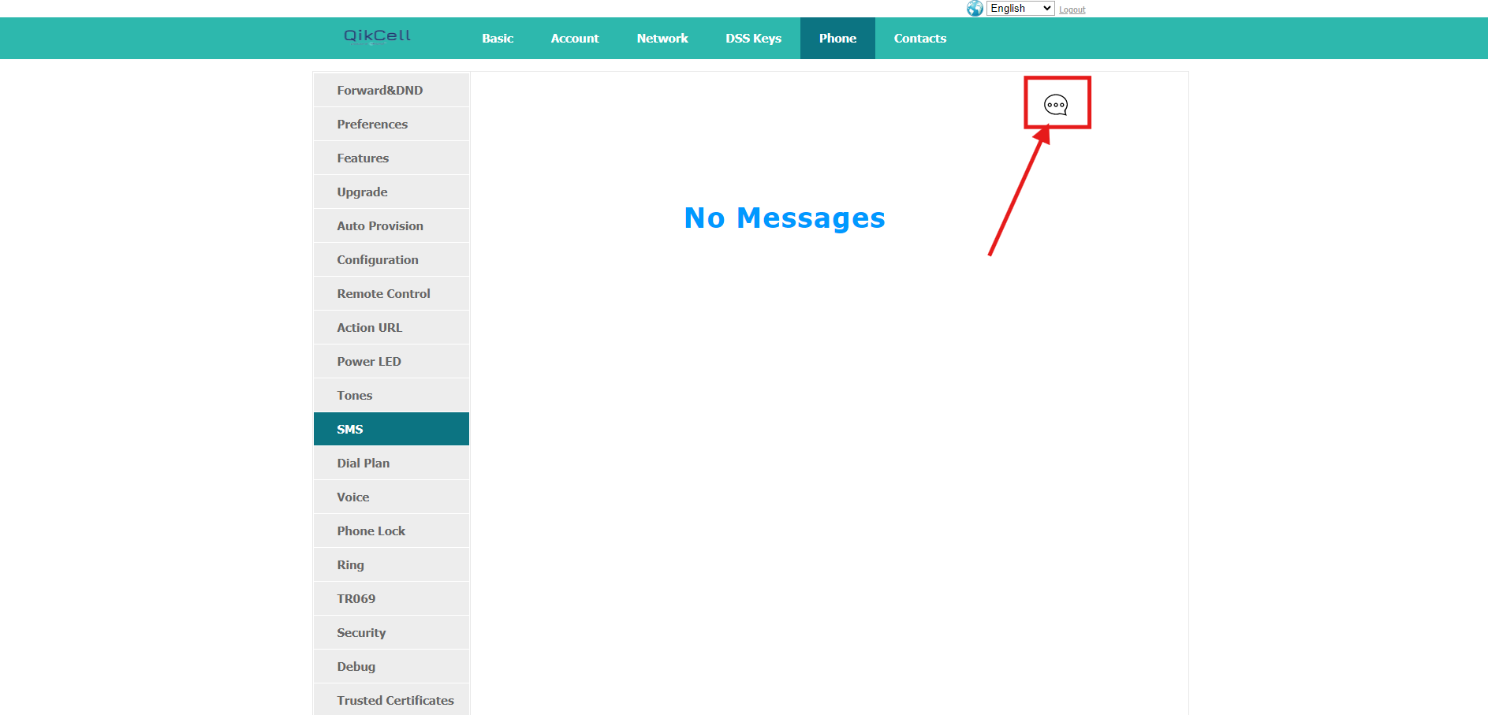The height and width of the screenshot is (715, 1488).
Task: Go to Tones in the sidebar
Action: (x=391, y=395)
